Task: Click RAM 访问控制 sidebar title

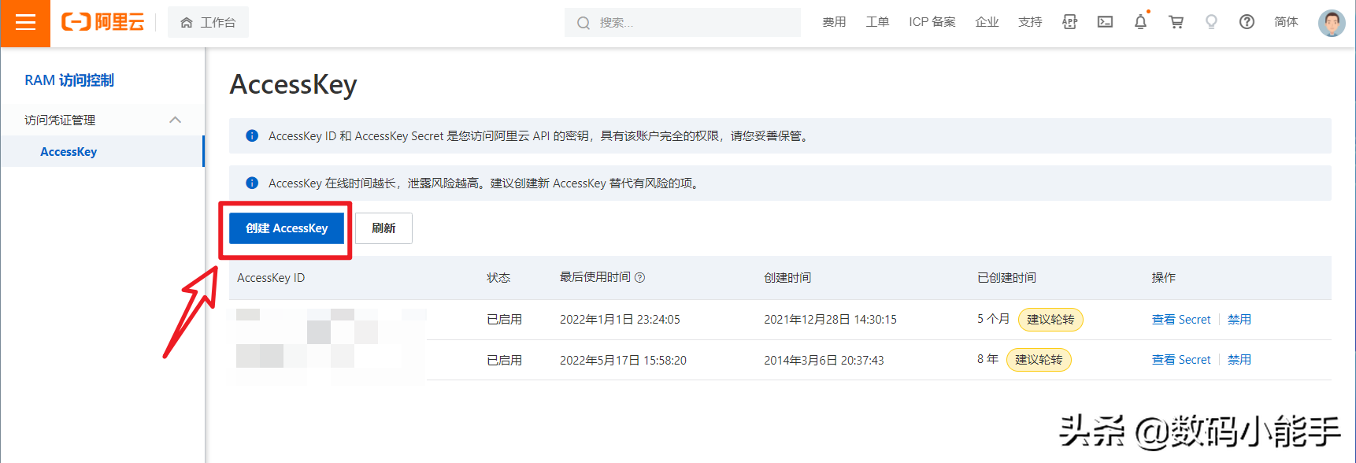Action: (69, 80)
